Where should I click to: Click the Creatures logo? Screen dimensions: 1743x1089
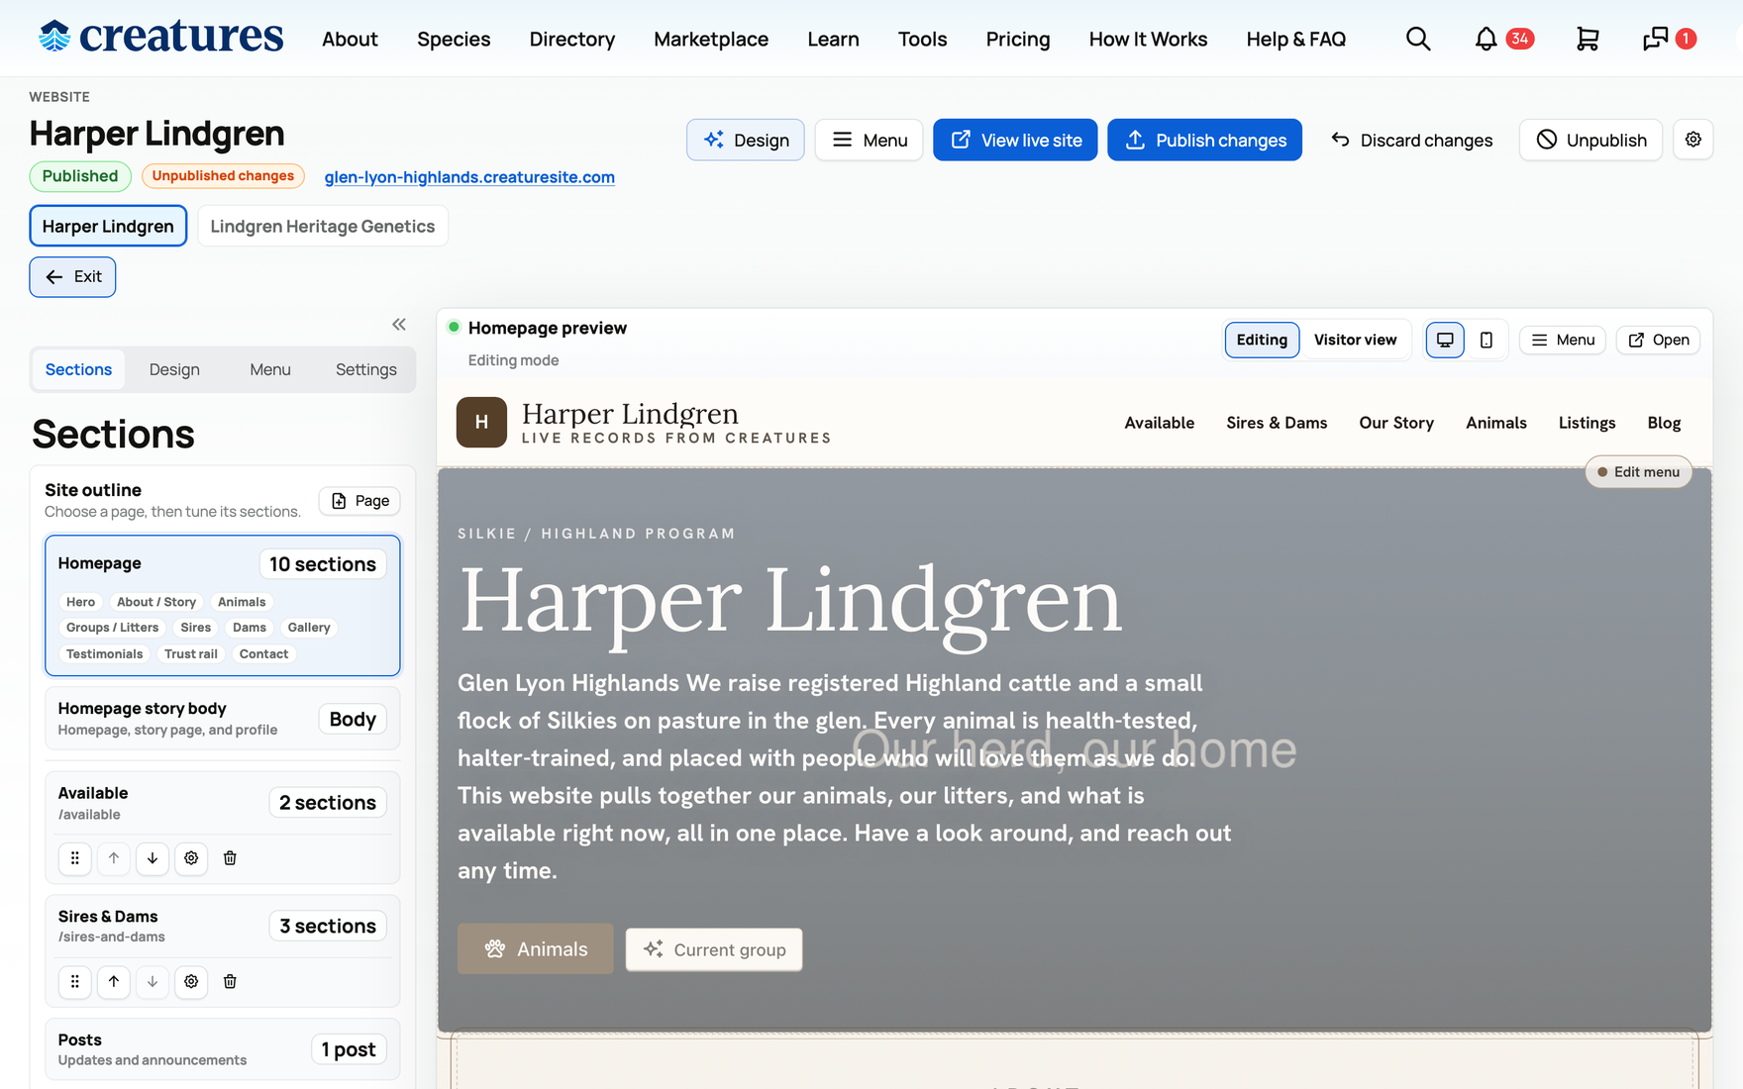[x=160, y=37]
